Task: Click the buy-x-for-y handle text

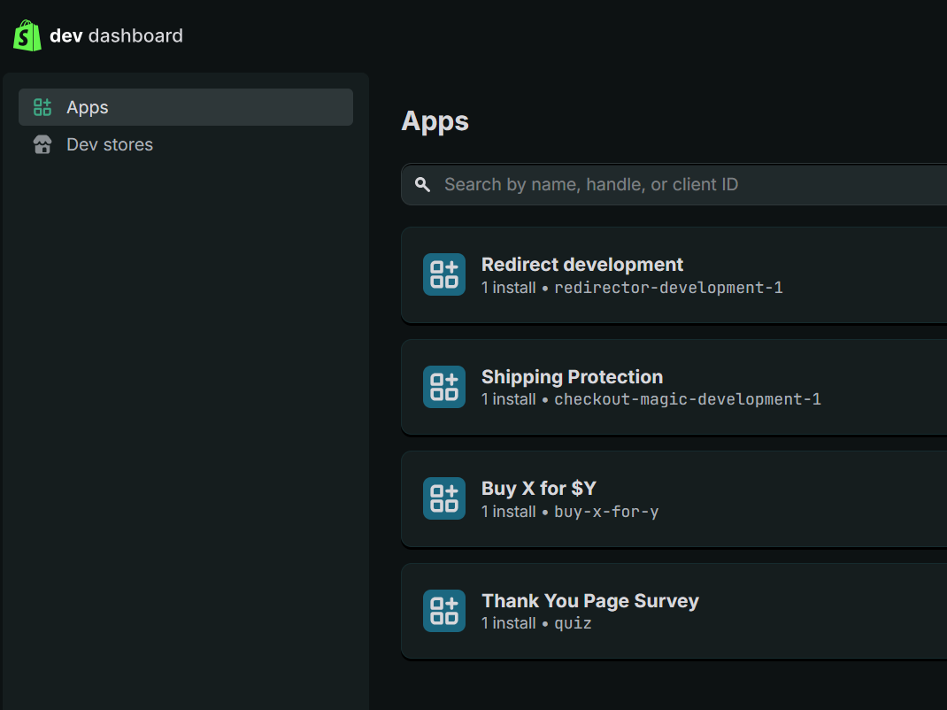Action: click(x=606, y=512)
